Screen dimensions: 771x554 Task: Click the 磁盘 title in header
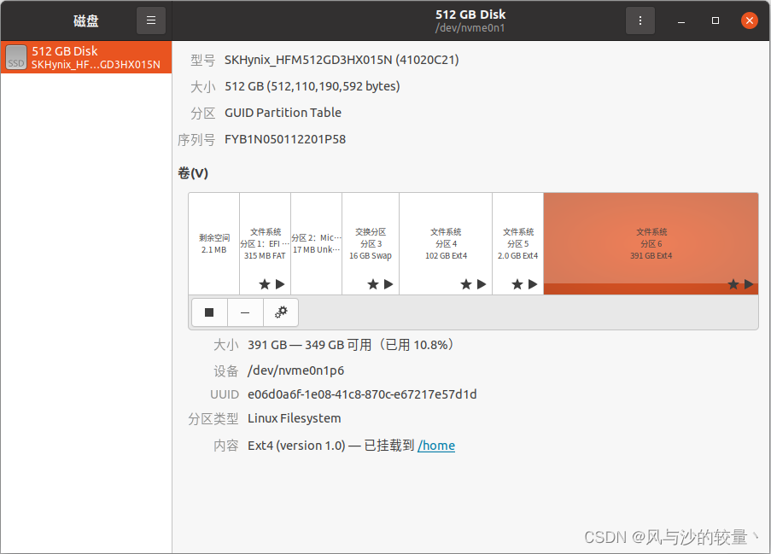tap(86, 20)
